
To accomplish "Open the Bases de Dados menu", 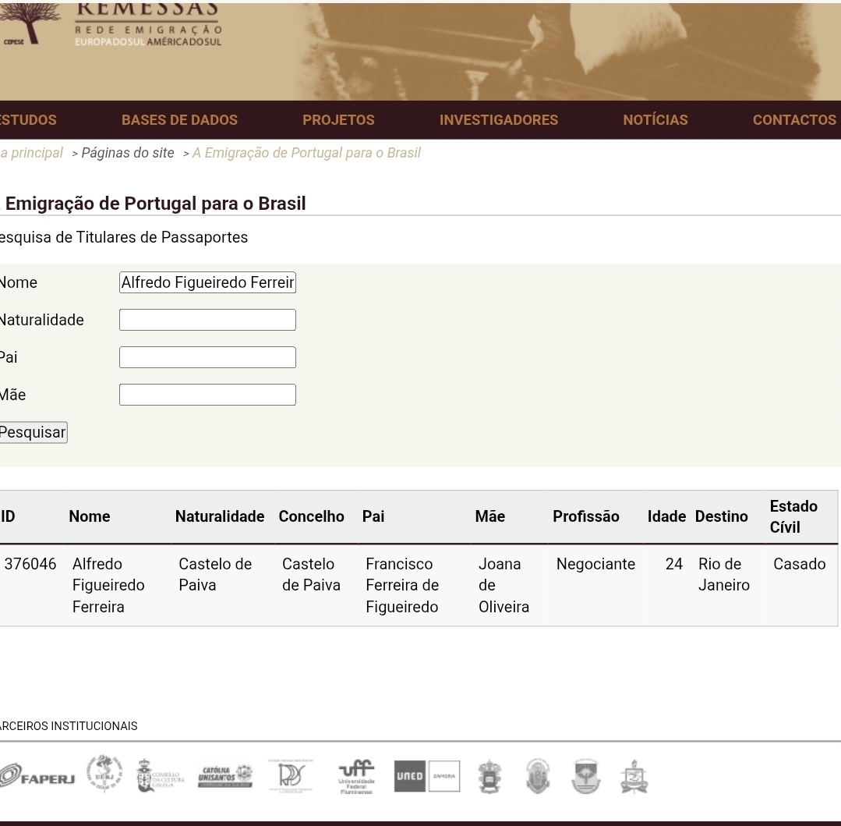I will 179,120.
